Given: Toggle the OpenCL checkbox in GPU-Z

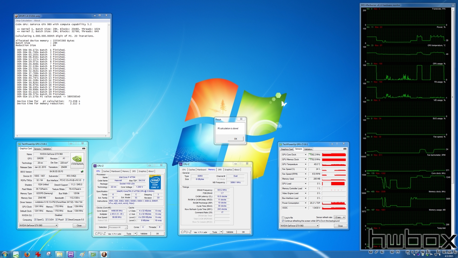Looking at the screenshot, I should point(35,220).
